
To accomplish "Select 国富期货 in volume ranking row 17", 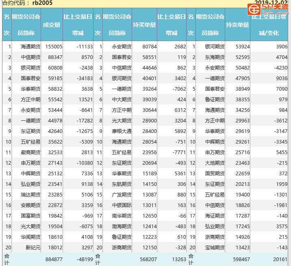I will pyautogui.click(x=30, y=216).
